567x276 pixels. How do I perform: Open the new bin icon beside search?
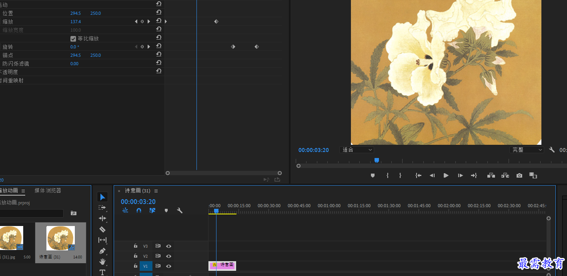(x=74, y=213)
